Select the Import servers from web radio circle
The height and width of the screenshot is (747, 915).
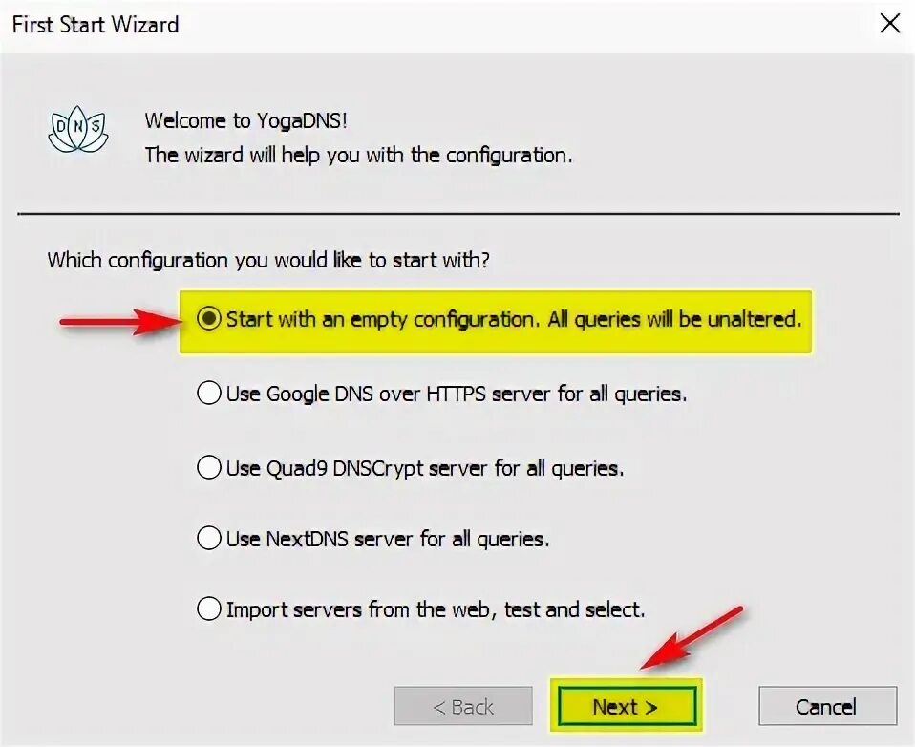[x=209, y=608]
